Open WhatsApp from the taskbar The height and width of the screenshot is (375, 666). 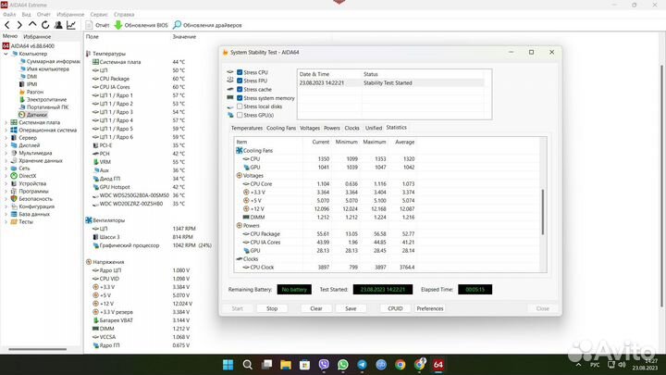pyautogui.click(x=343, y=365)
